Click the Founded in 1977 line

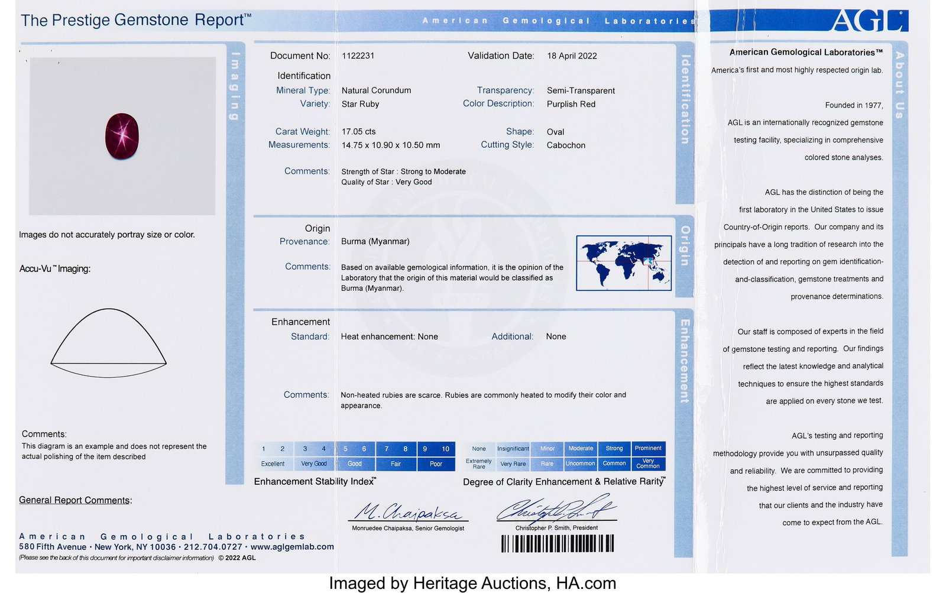coord(854,105)
